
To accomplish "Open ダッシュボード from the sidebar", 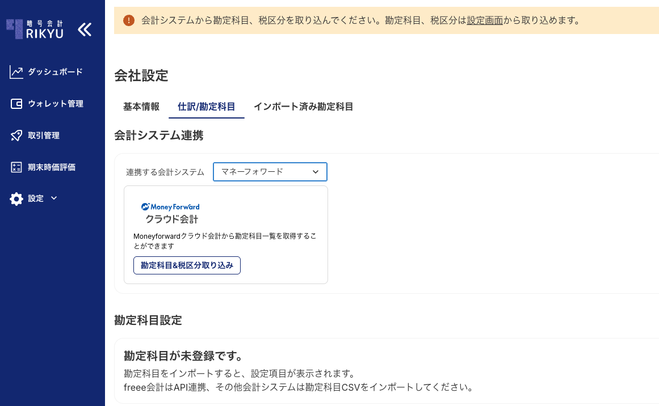I will [55, 72].
